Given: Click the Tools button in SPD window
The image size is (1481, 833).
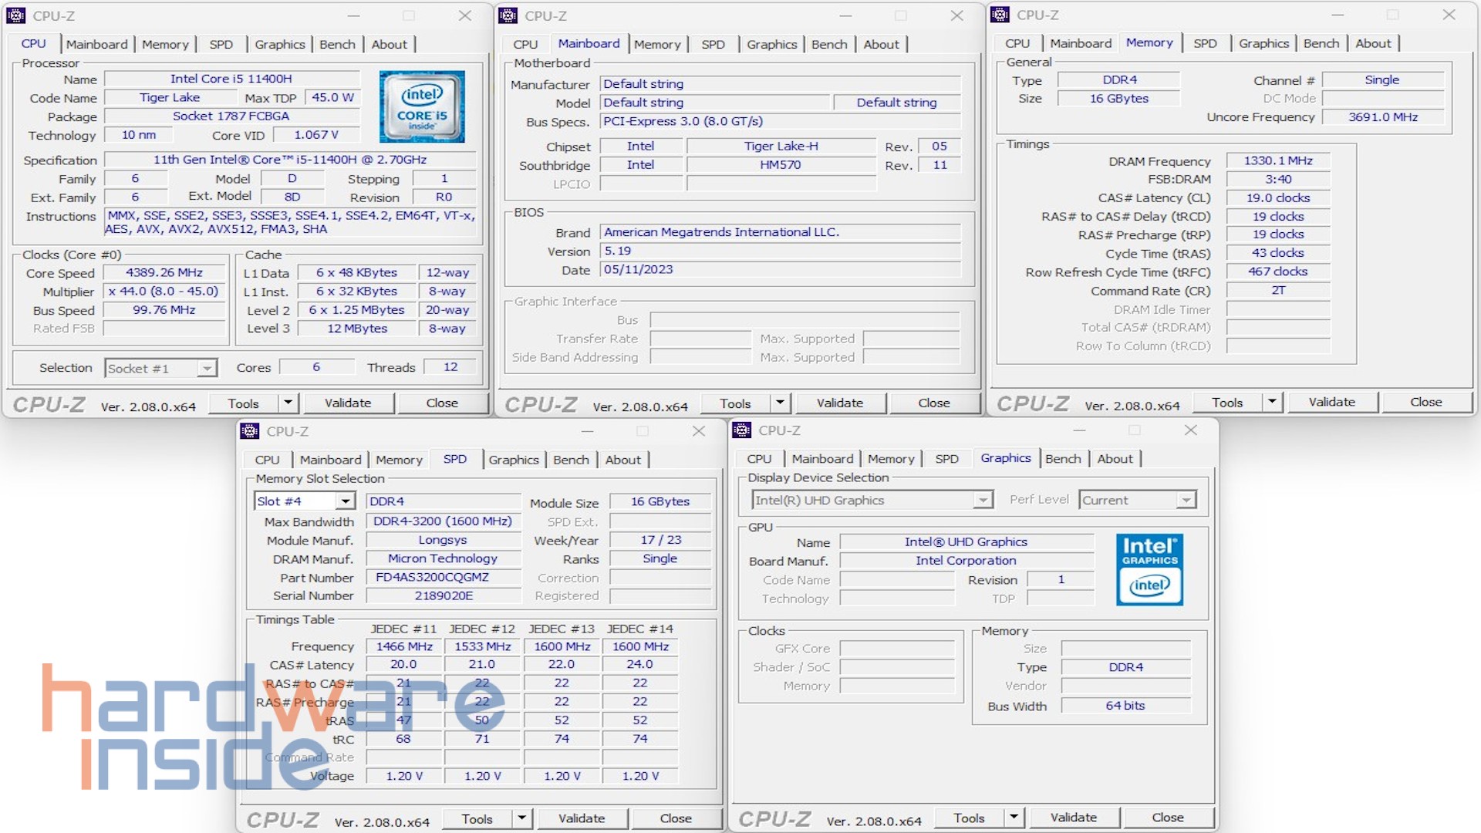Looking at the screenshot, I should 477,818.
